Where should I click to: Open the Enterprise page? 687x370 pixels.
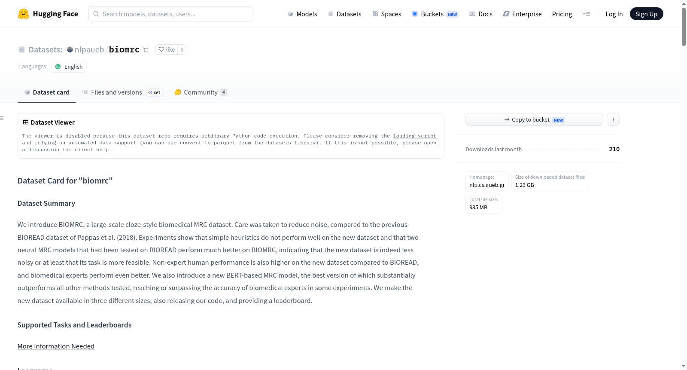click(x=522, y=14)
